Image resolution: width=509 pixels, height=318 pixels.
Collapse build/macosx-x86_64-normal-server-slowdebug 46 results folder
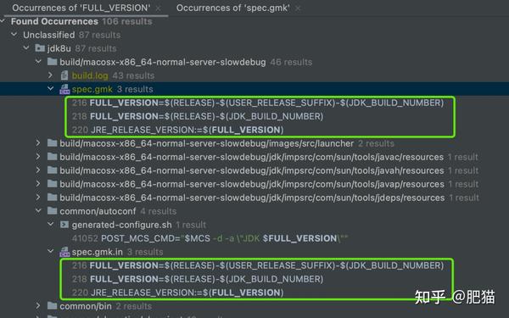(x=39, y=61)
